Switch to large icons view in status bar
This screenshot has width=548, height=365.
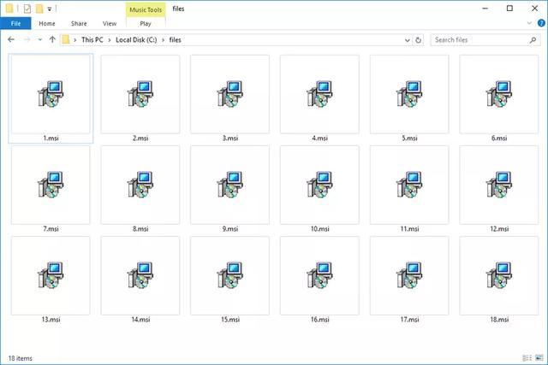coord(536,356)
